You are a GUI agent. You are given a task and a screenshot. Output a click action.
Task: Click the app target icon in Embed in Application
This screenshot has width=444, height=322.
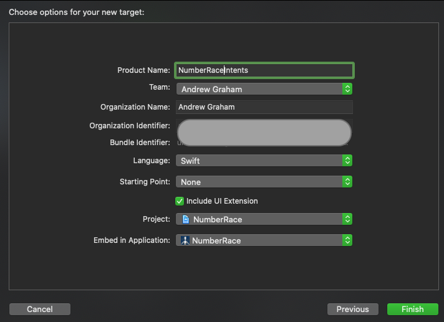(x=185, y=240)
